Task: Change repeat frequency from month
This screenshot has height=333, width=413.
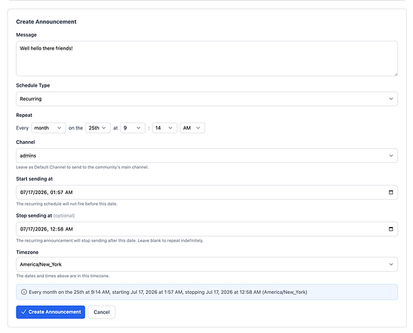Action: [x=48, y=128]
